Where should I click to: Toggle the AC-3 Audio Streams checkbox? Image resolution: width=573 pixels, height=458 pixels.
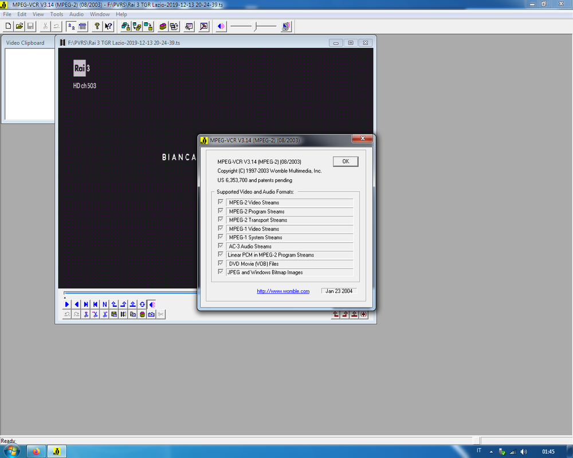pyautogui.click(x=221, y=246)
